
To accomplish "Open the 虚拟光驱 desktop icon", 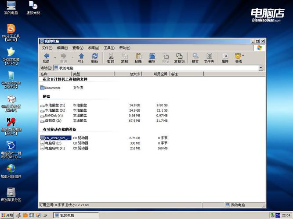I will click(33, 8).
